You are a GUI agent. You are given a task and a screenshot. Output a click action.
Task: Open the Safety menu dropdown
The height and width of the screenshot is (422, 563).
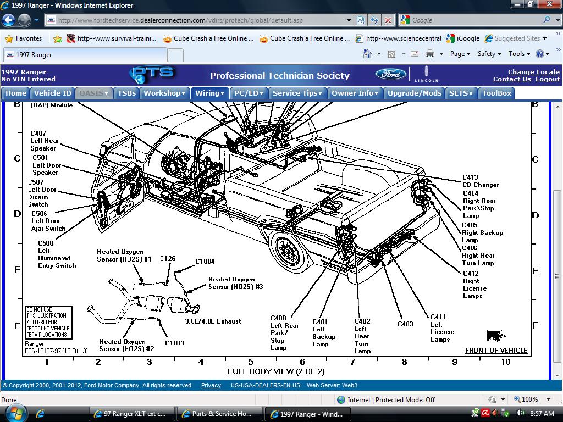[489, 54]
